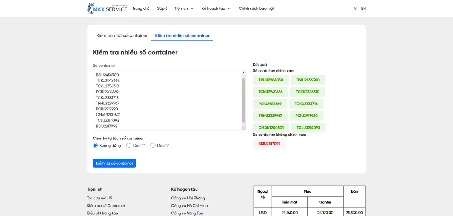
Task: Open the Tra cứu mã HS link
Action: click(x=100, y=198)
